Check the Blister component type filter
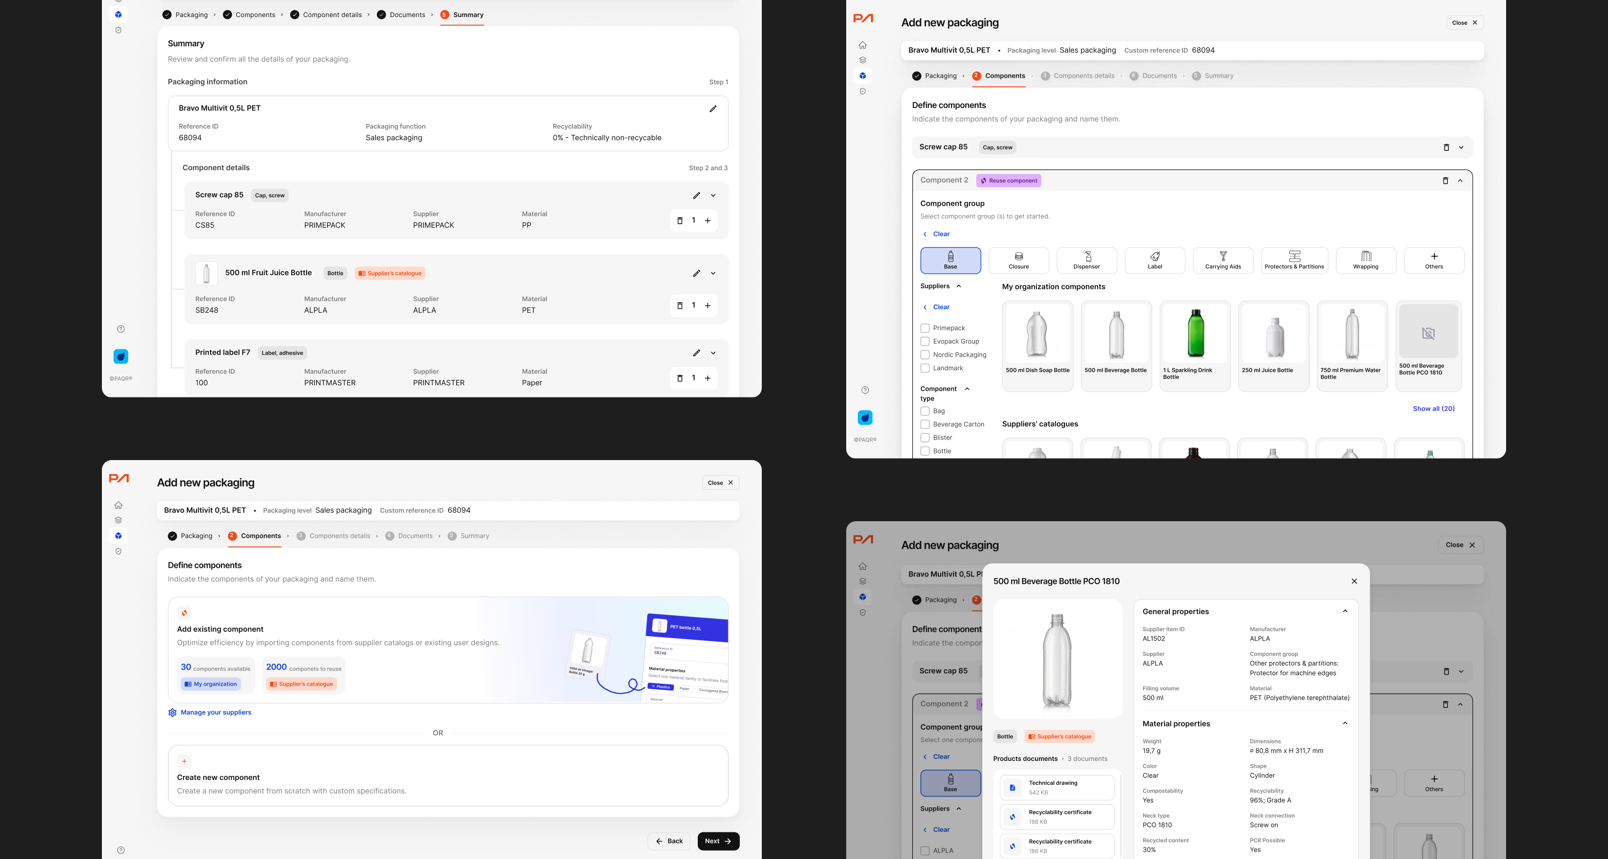Viewport: 1608px width, 859px height. (x=925, y=438)
